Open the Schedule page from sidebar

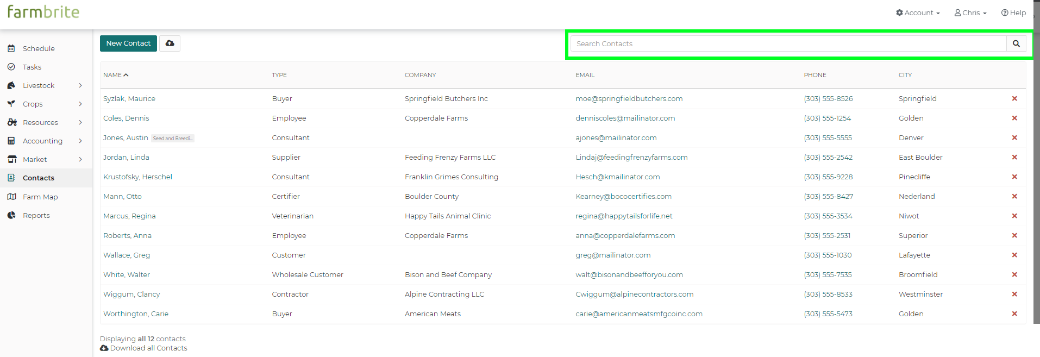pos(39,48)
